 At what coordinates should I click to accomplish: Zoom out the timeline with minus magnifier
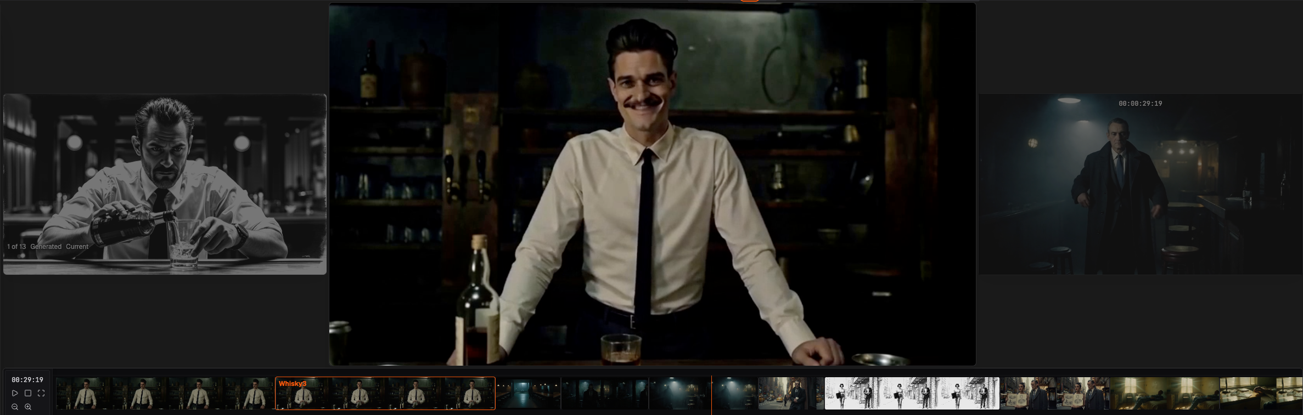click(x=15, y=407)
